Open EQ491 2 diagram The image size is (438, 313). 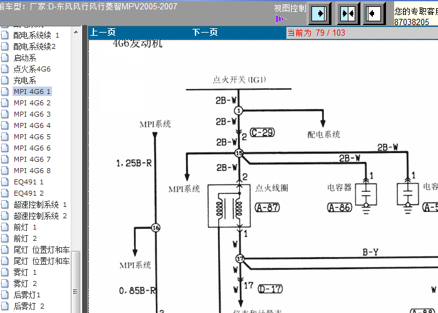pos(28,193)
